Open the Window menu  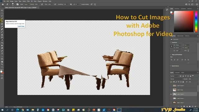coord(45,1)
